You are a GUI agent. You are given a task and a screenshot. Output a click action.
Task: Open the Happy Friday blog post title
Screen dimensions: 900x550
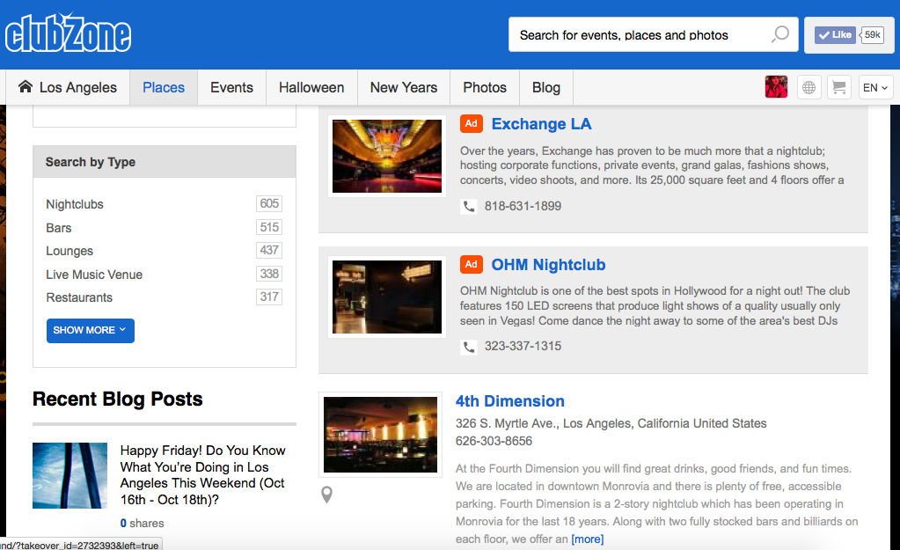(x=202, y=475)
